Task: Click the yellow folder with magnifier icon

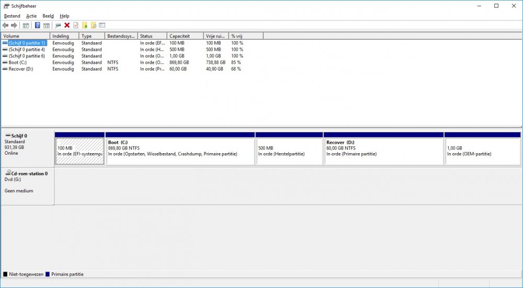Action: [x=94, y=25]
